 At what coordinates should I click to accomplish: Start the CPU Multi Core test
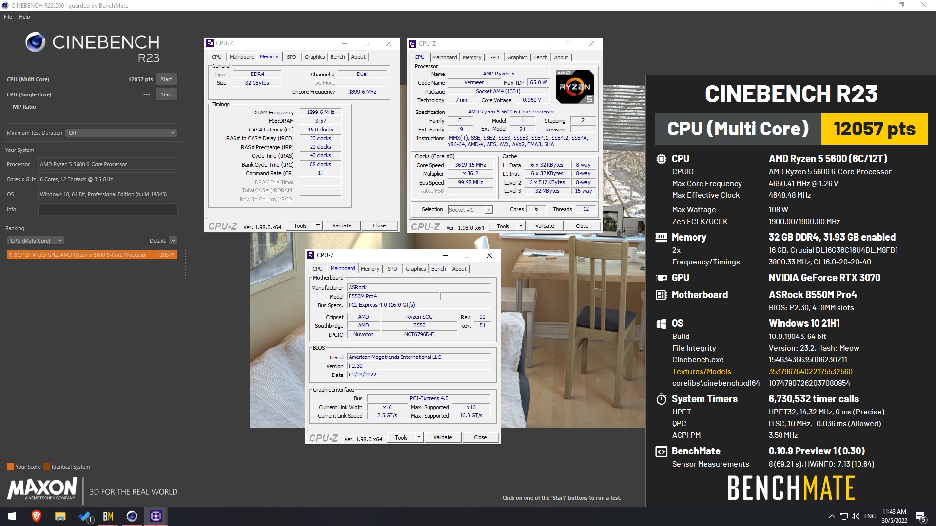(166, 79)
